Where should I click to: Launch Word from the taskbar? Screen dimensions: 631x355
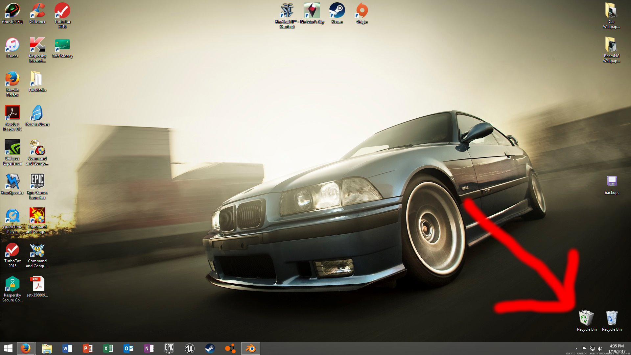coord(67,348)
